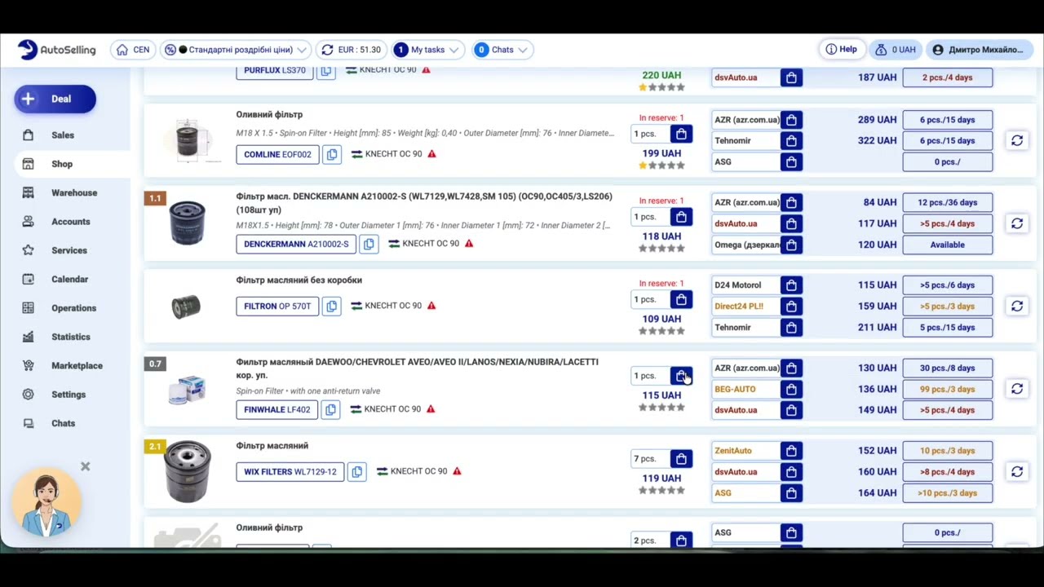
Task: Open the AutoSelling logo home
Action: [56, 50]
